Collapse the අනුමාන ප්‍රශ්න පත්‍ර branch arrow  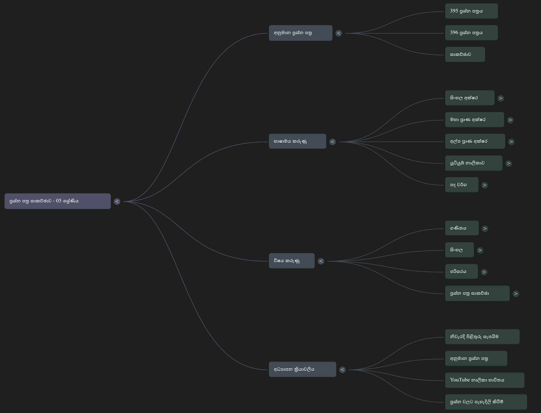coord(339,33)
